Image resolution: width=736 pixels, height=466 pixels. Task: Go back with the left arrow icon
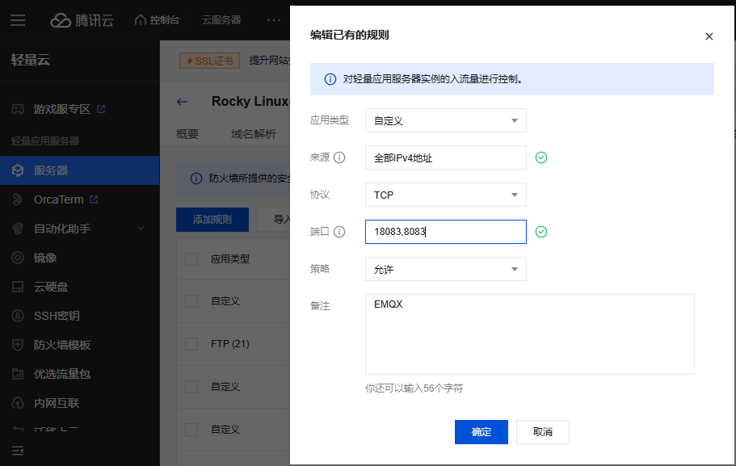click(x=183, y=102)
